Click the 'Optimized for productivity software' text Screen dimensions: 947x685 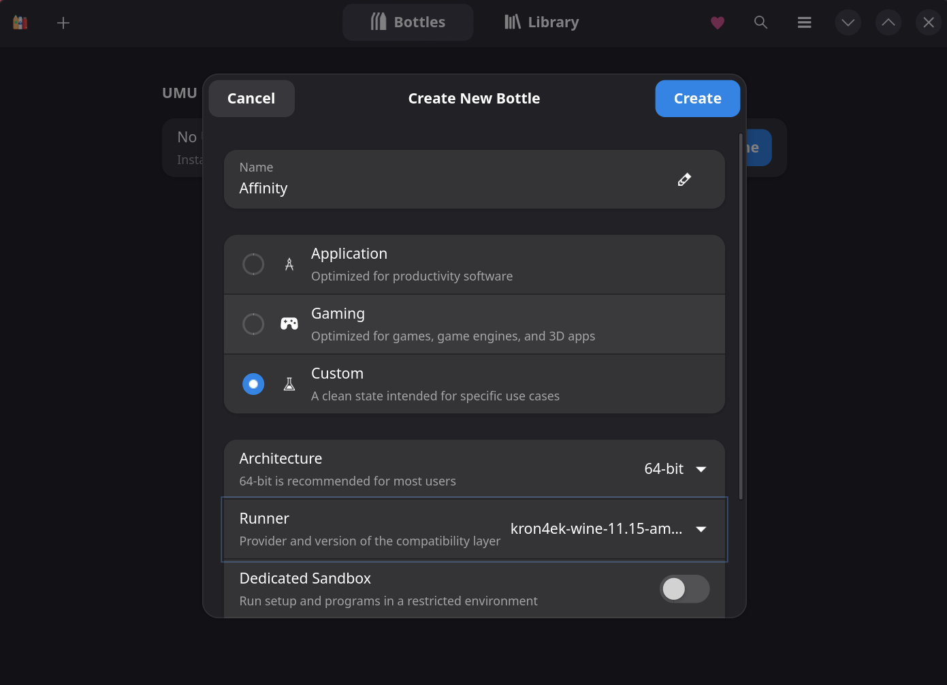pos(412,276)
